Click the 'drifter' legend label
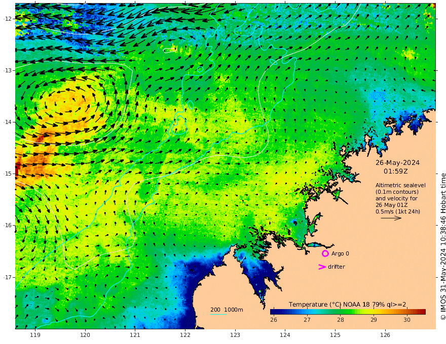The height and width of the screenshot is (344, 446). point(337,267)
